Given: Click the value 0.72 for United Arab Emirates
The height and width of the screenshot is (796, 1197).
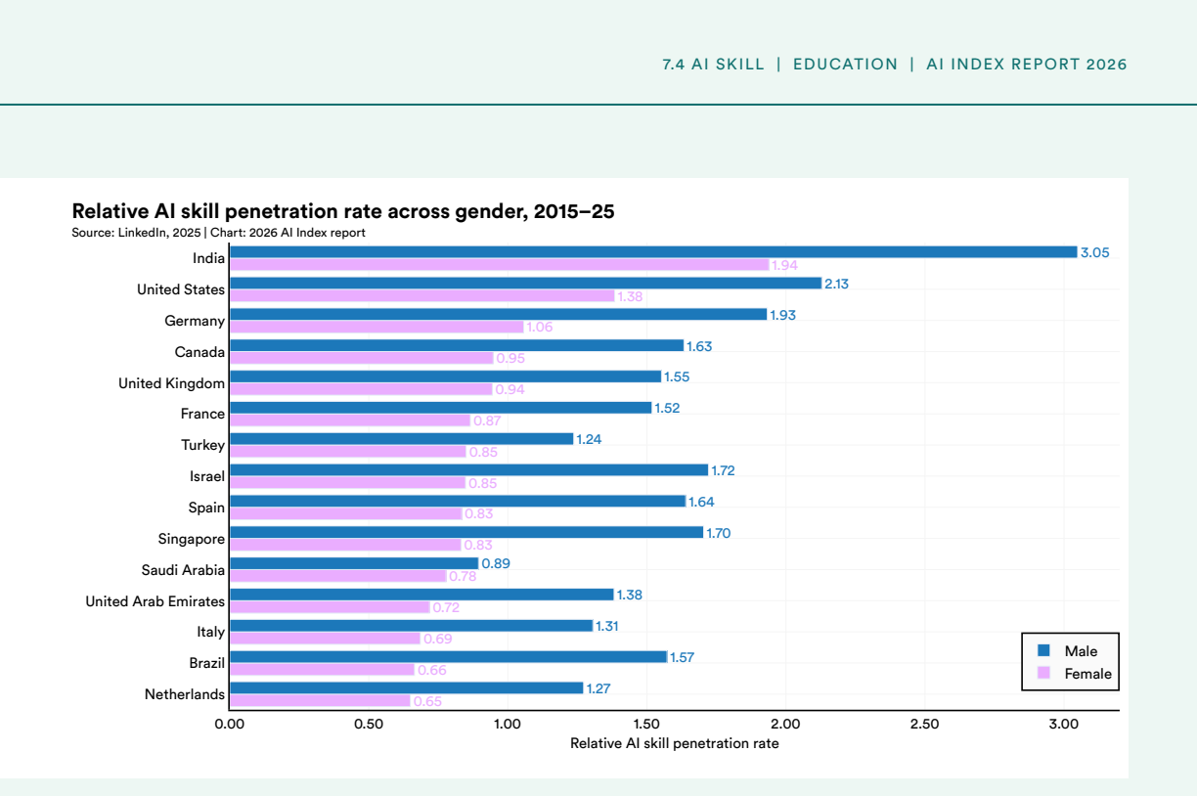Looking at the screenshot, I should [x=446, y=607].
